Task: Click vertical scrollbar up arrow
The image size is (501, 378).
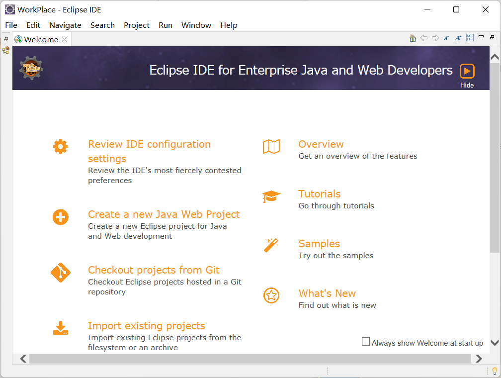Action: click(x=495, y=57)
